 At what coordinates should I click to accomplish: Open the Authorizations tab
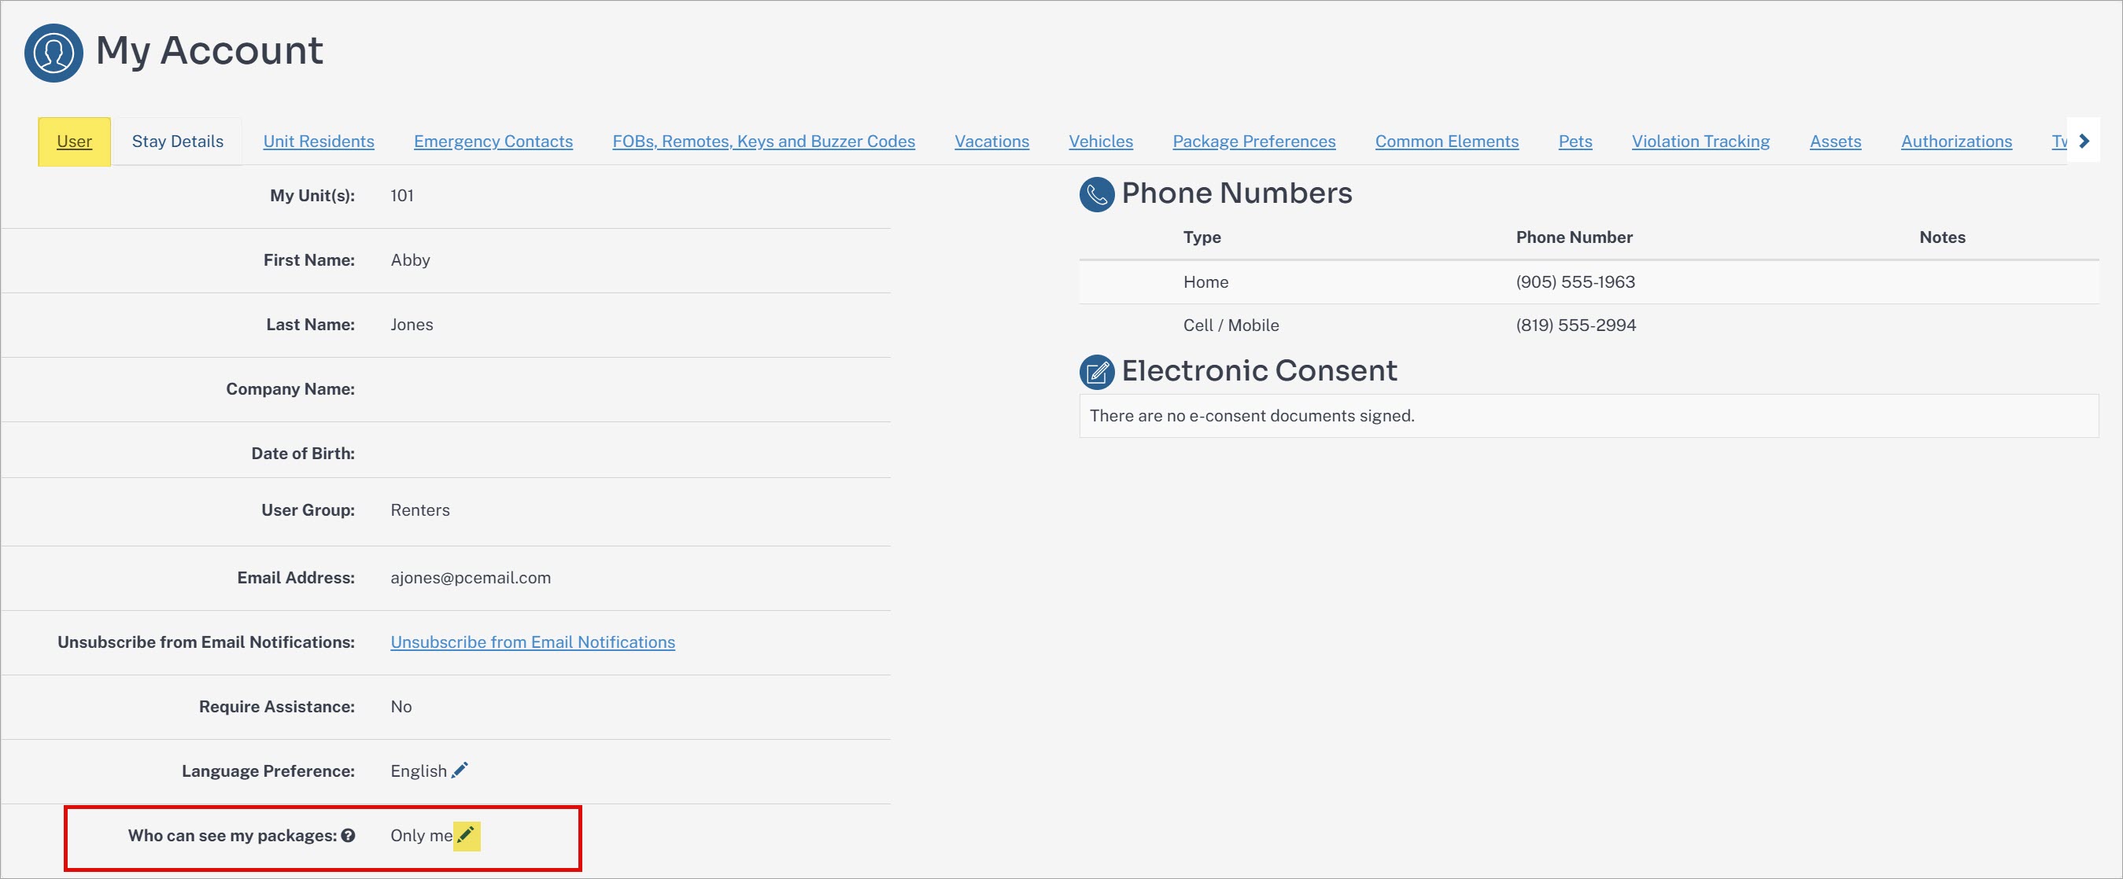1955,142
